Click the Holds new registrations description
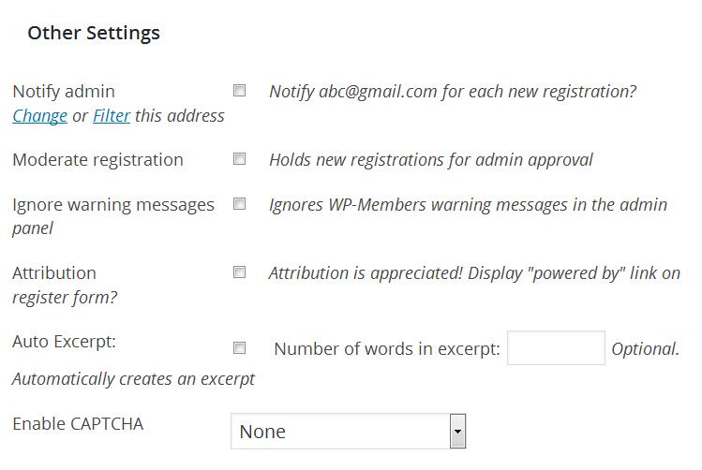Image resolution: width=702 pixels, height=470 pixels. click(x=430, y=159)
